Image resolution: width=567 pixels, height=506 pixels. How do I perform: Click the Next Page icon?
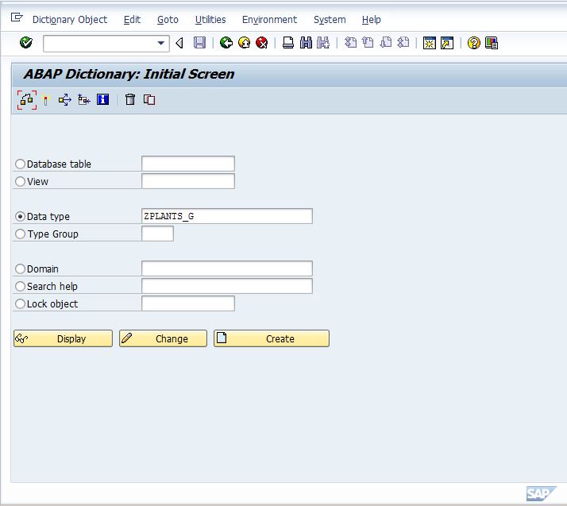[x=386, y=43]
